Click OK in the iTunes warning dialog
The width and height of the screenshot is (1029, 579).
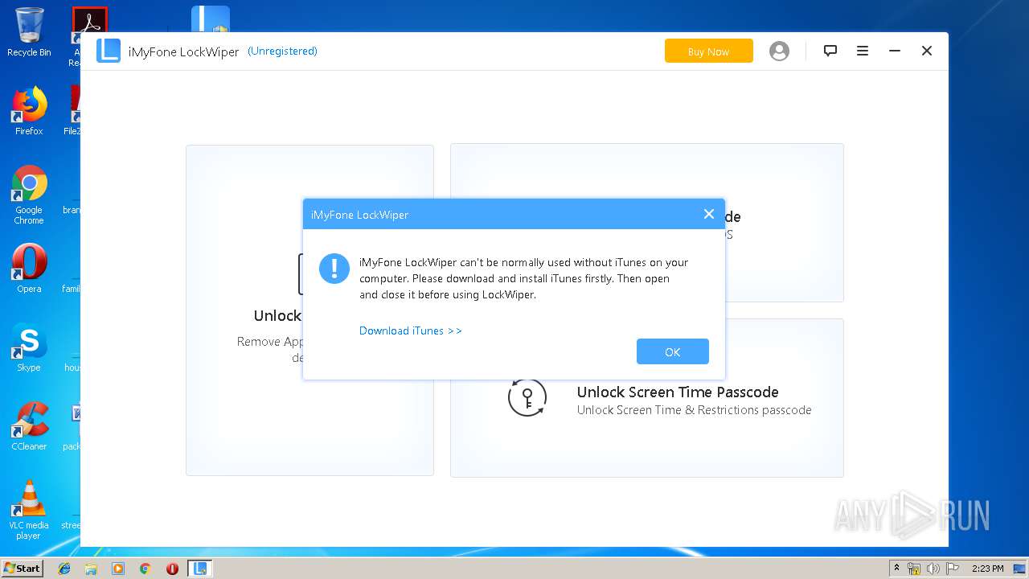(x=672, y=351)
